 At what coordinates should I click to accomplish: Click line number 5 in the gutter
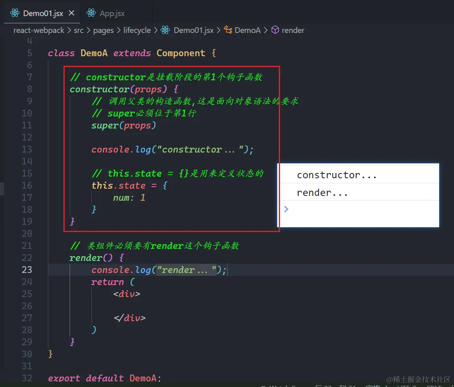[30, 53]
